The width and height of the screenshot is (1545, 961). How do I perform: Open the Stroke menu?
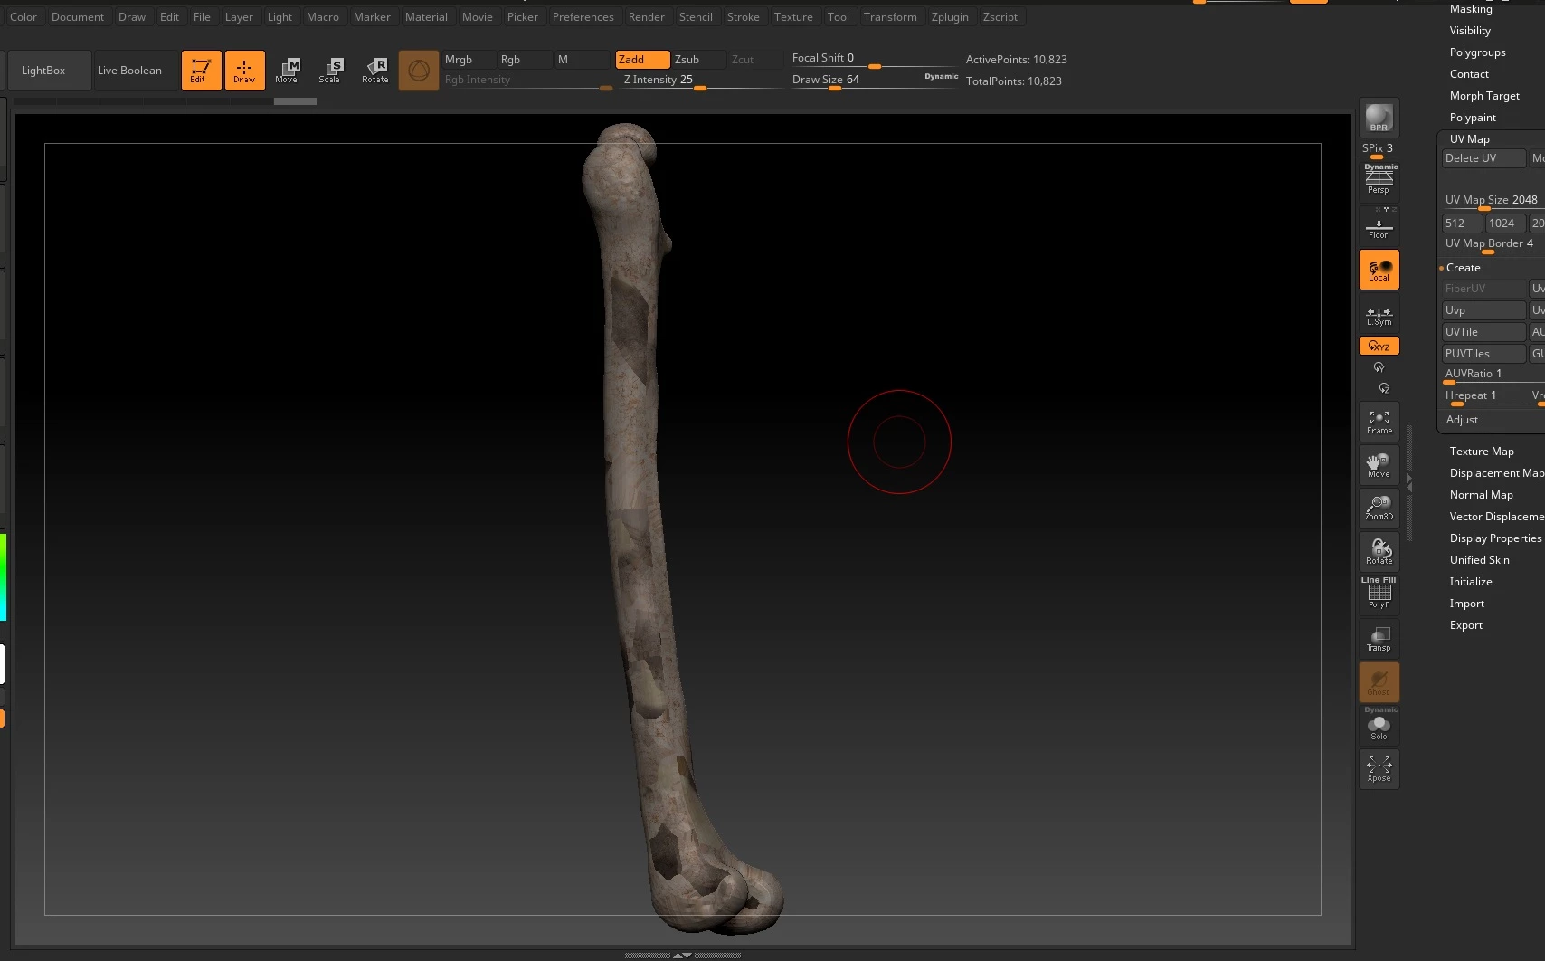[743, 17]
